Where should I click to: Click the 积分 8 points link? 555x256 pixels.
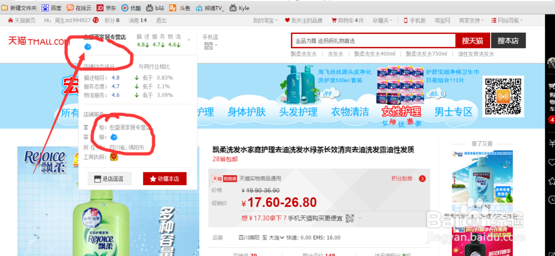pyautogui.click(x=112, y=21)
